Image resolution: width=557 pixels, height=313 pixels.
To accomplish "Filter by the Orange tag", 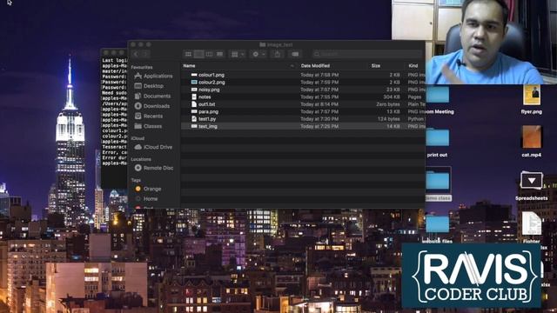I will [148, 189].
